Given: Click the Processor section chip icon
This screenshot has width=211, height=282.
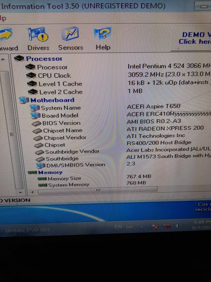Looking at the screenshot, I should (x=19, y=58).
